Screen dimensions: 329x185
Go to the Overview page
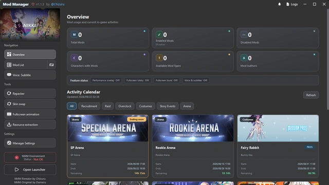pyautogui.click(x=30, y=54)
